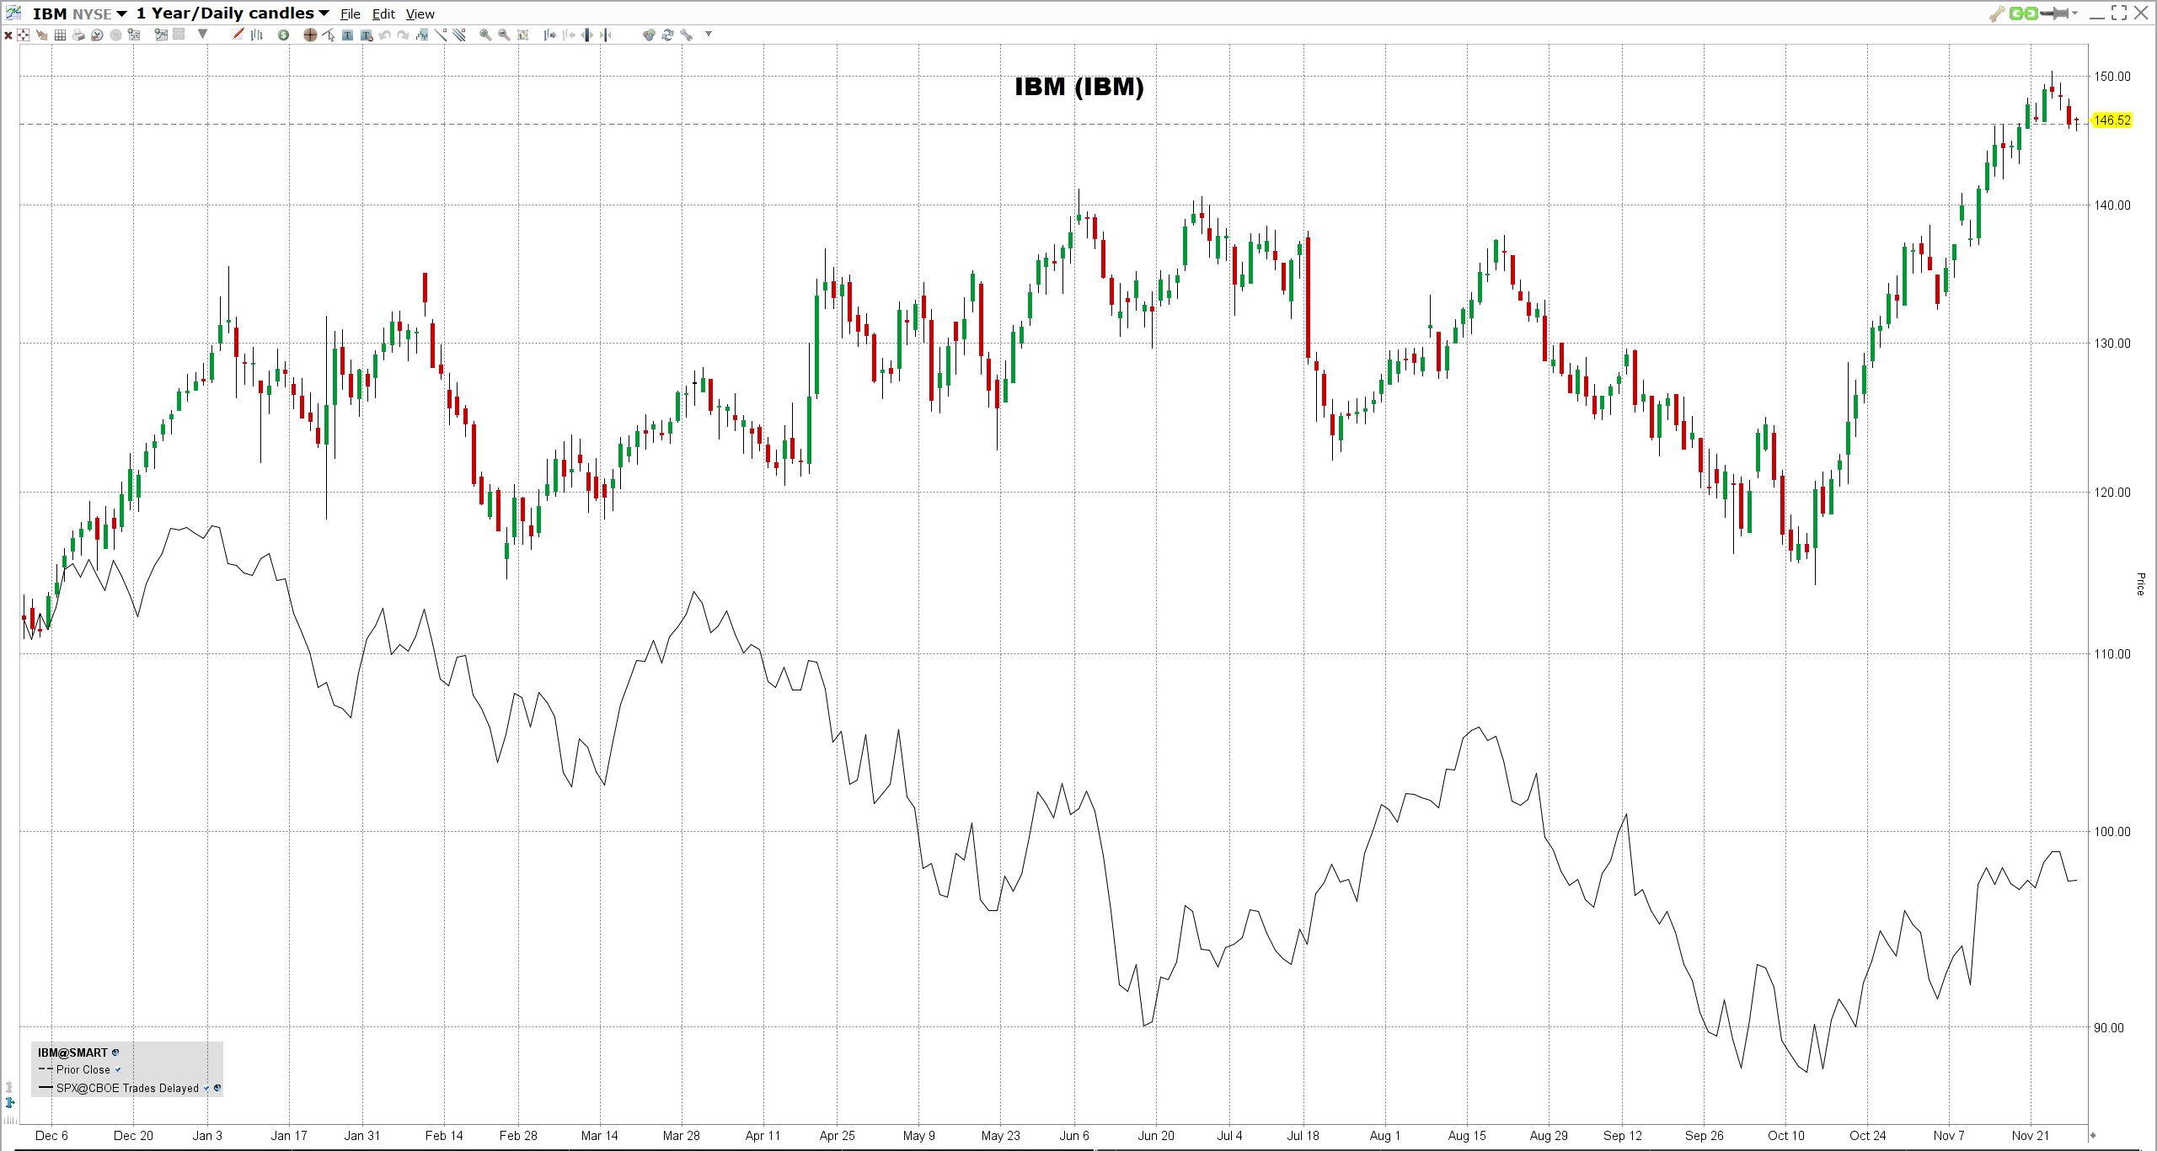Click the 90.00 price axis label
The height and width of the screenshot is (1151, 2157).
click(2109, 1027)
